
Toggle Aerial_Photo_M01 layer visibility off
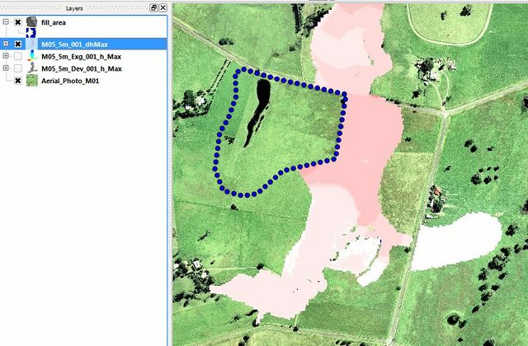click(x=18, y=82)
